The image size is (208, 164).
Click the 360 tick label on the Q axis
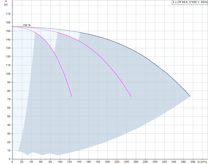pyautogui.click(x=184, y=162)
